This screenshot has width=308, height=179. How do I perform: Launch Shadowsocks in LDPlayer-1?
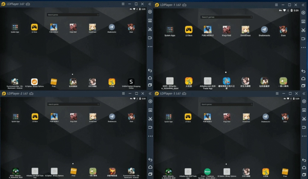point(264,29)
